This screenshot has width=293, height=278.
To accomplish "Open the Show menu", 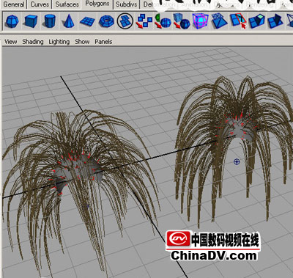I will point(82,42).
